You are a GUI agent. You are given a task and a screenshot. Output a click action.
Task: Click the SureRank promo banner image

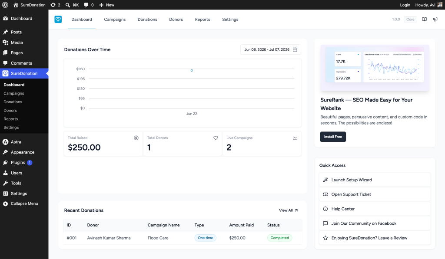[x=375, y=68]
